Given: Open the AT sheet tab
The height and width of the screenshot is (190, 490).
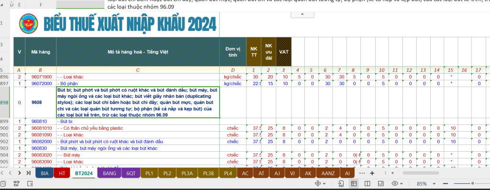Looking at the screenshot, I should coord(261,173).
